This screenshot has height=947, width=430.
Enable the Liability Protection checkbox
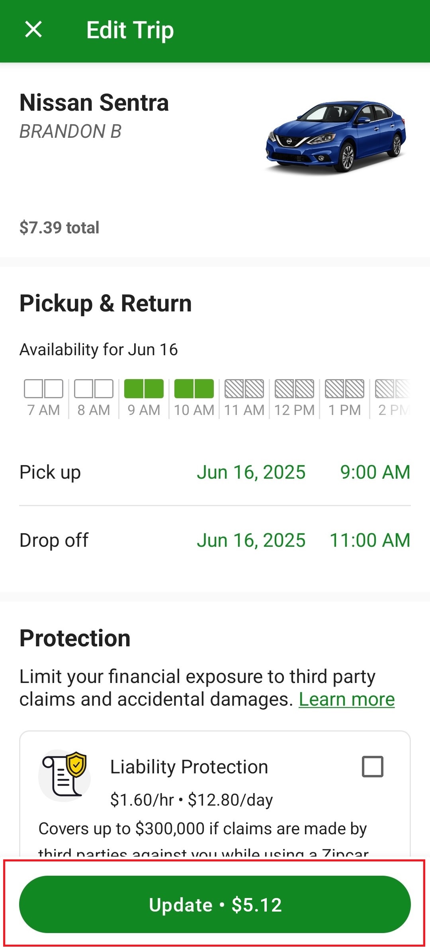(372, 767)
